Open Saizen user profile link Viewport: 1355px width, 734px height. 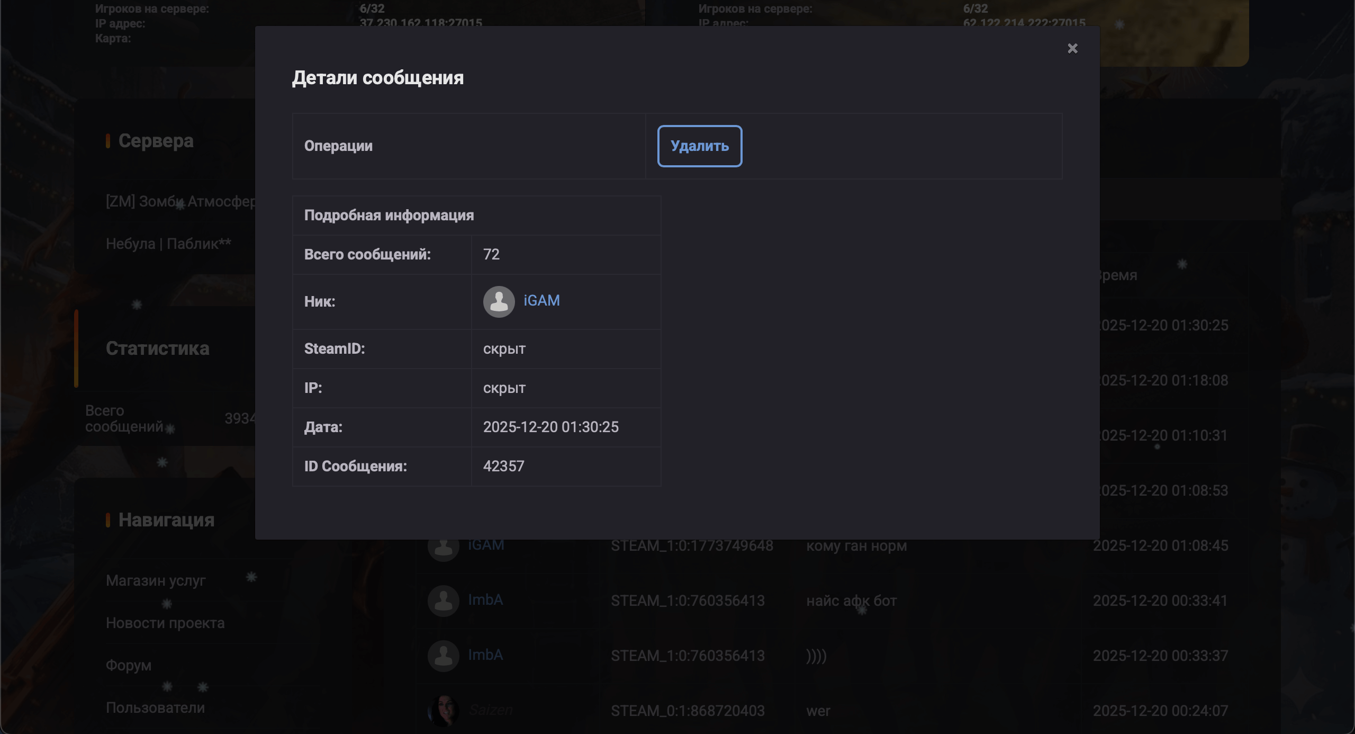pos(491,710)
